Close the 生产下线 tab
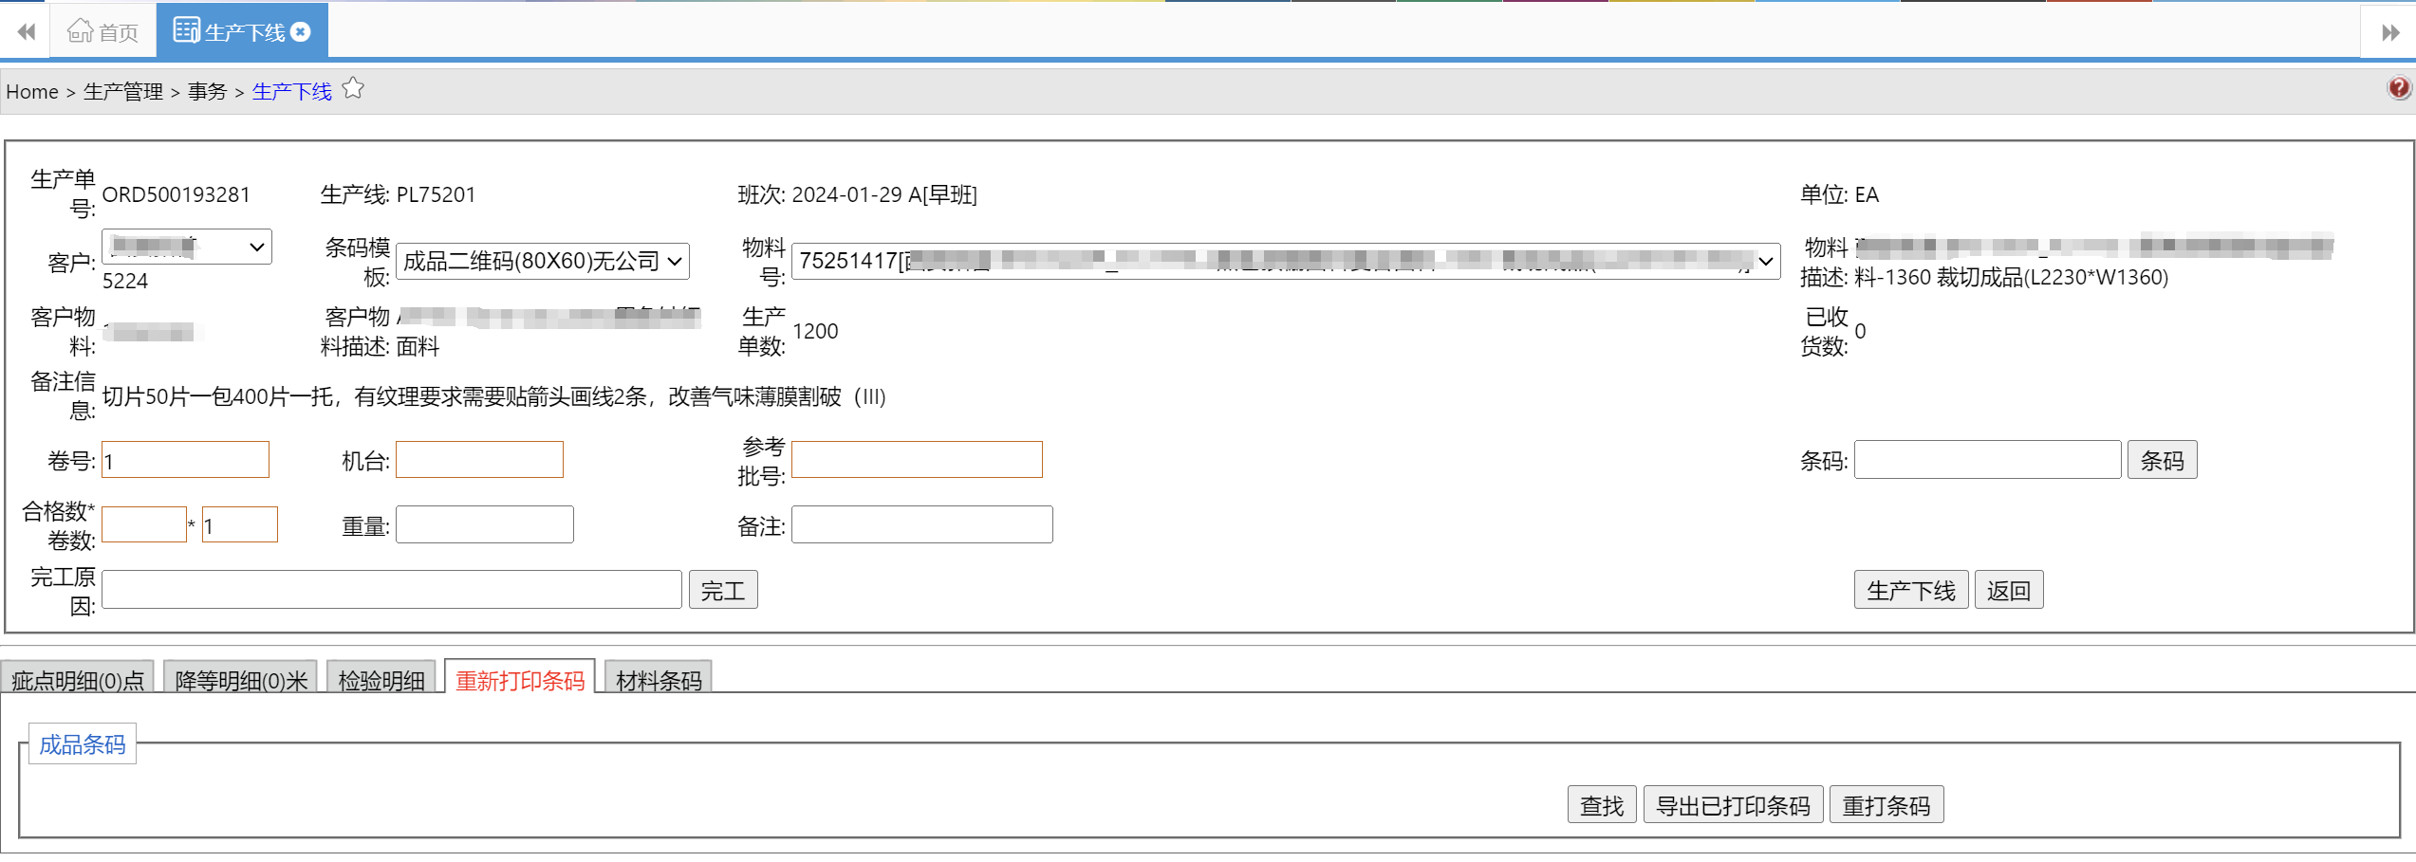The height and width of the screenshot is (862, 2416). coord(301,31)
